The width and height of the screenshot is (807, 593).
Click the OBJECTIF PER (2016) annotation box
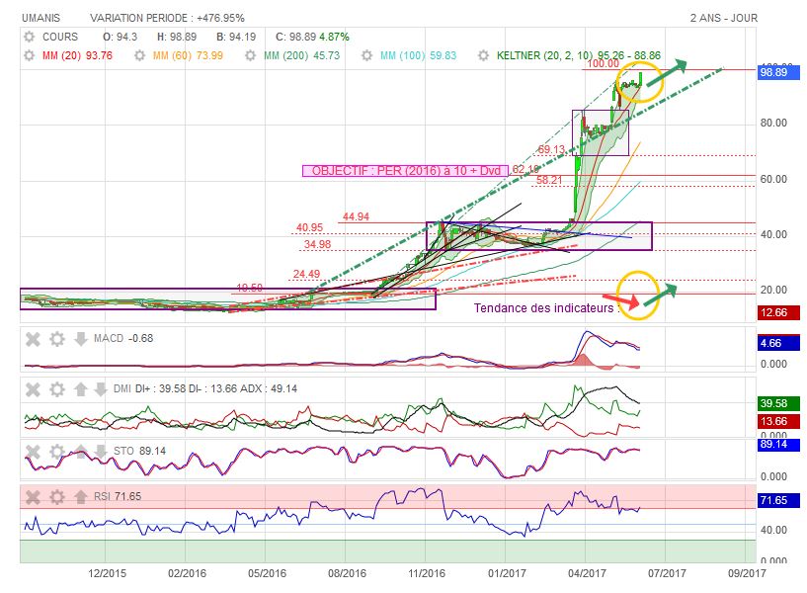[406, 171]
